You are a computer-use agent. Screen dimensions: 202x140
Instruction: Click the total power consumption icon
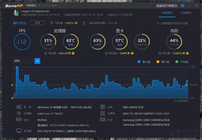(x=52, y=23)
